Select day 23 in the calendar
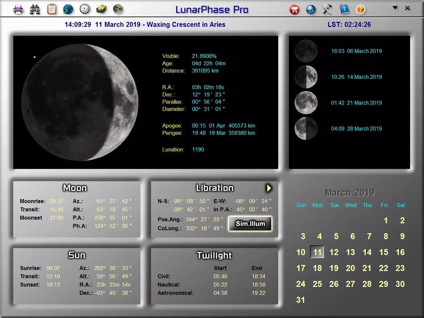 point(400,268)
